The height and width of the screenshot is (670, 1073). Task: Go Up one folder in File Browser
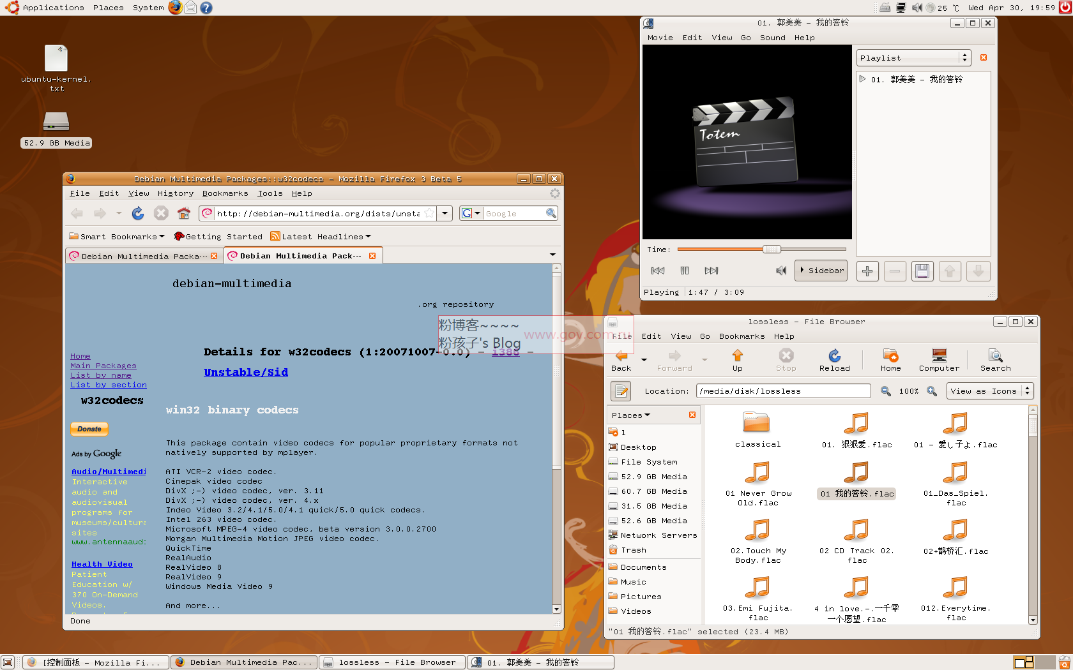pyautogui.click(x=738, y=361)
